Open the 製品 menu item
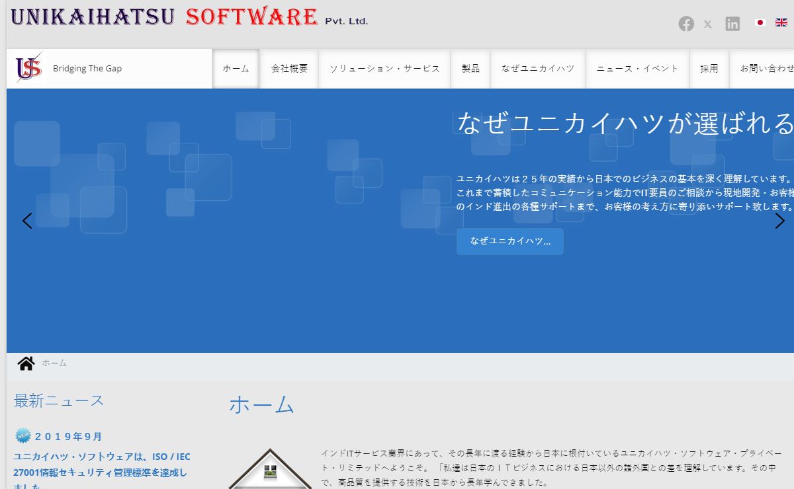This screenshot has height=489, width=794. [470, 68]
